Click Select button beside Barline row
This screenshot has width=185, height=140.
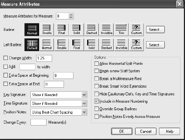155,30
